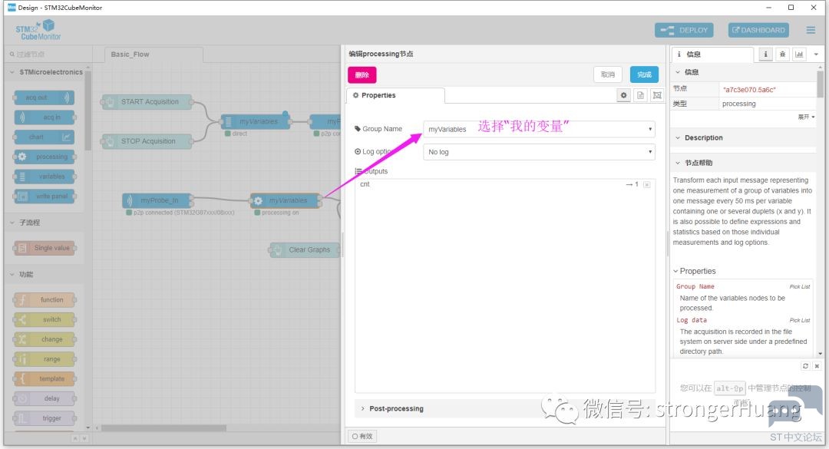Show the debug messages sidebar icon
This screenshot has width=829, height=449.
[x=782, y=54]
